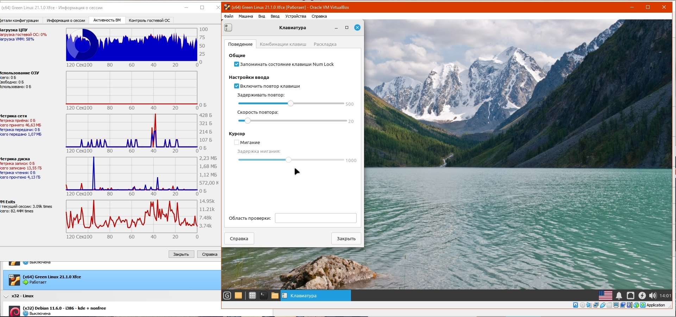676x317 pixels.
Task: Open the 'Машина' menu in VirtualBox
Action: pyautogui.click(x=246, y=16)
